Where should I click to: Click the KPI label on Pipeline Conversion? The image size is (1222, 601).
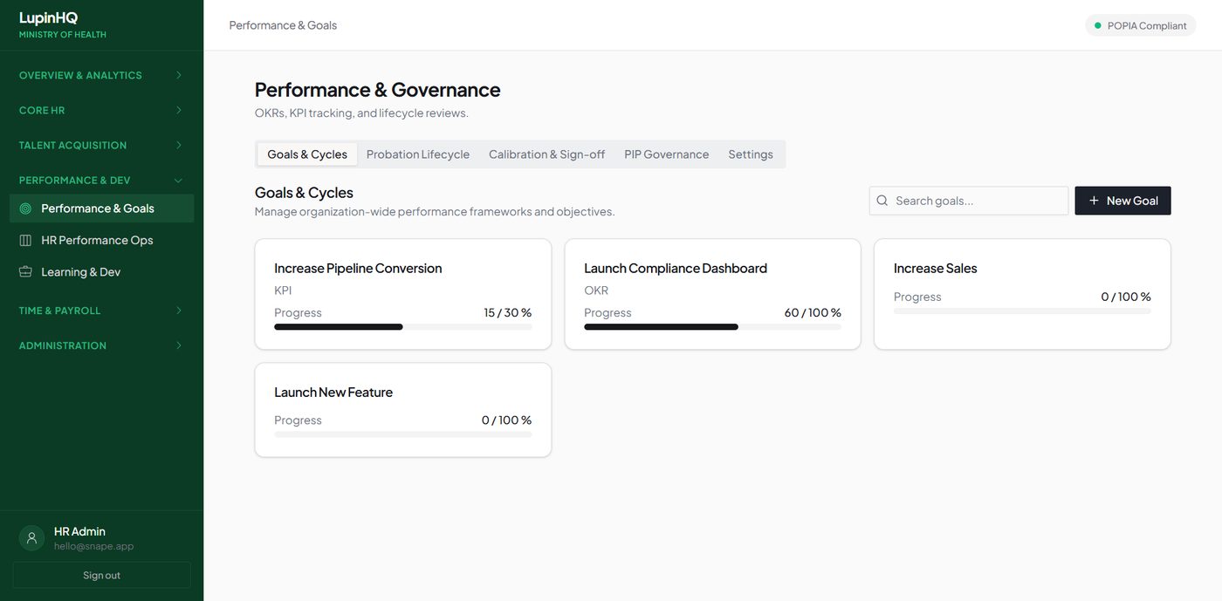[x=283, y=290]
